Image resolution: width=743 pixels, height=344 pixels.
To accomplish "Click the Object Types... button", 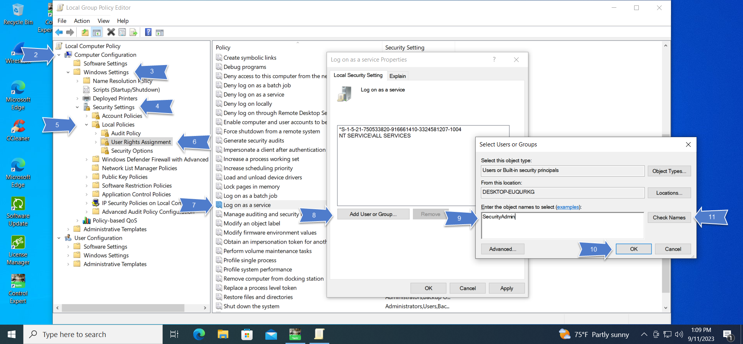I will click(x=669, y=171).
